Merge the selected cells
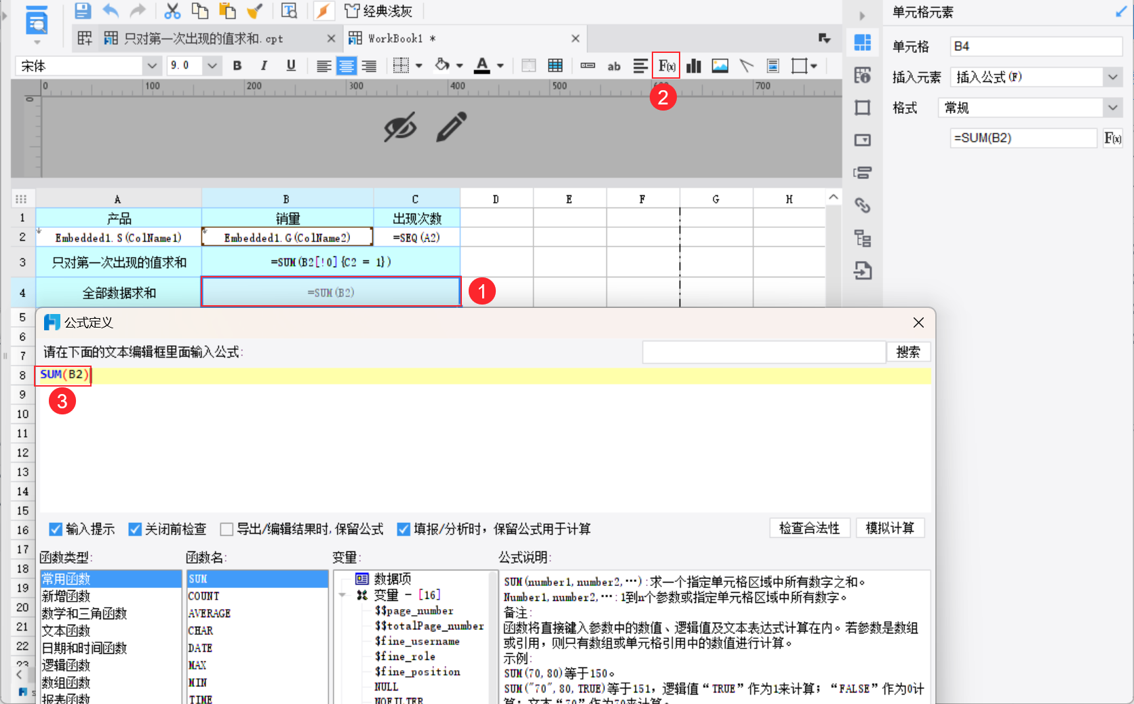This screenshot has width=1134, height=704. (528, 66)
